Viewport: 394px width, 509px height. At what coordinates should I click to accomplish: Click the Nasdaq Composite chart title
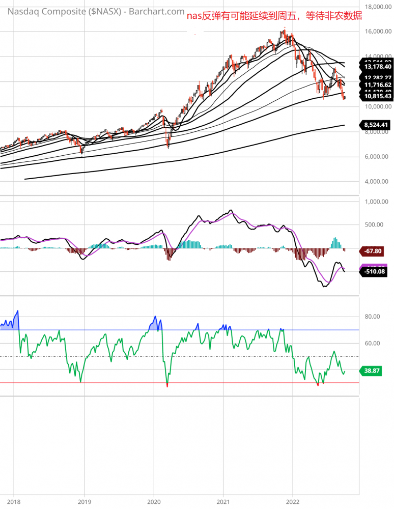click(93, 12)
